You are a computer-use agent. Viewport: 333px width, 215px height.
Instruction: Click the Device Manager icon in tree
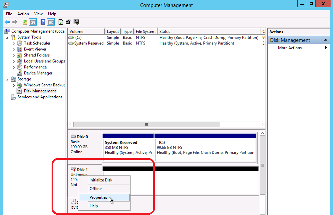coord(20,73)
